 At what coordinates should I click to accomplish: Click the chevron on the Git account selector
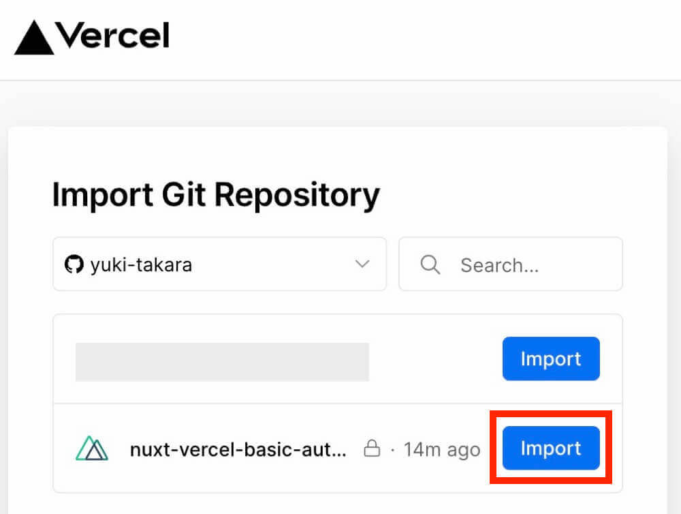pyautogui.click(x=362, y=264)
